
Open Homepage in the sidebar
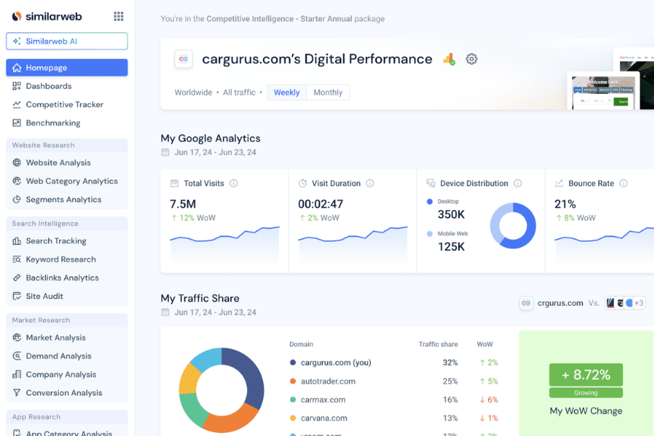click(67, 68)
